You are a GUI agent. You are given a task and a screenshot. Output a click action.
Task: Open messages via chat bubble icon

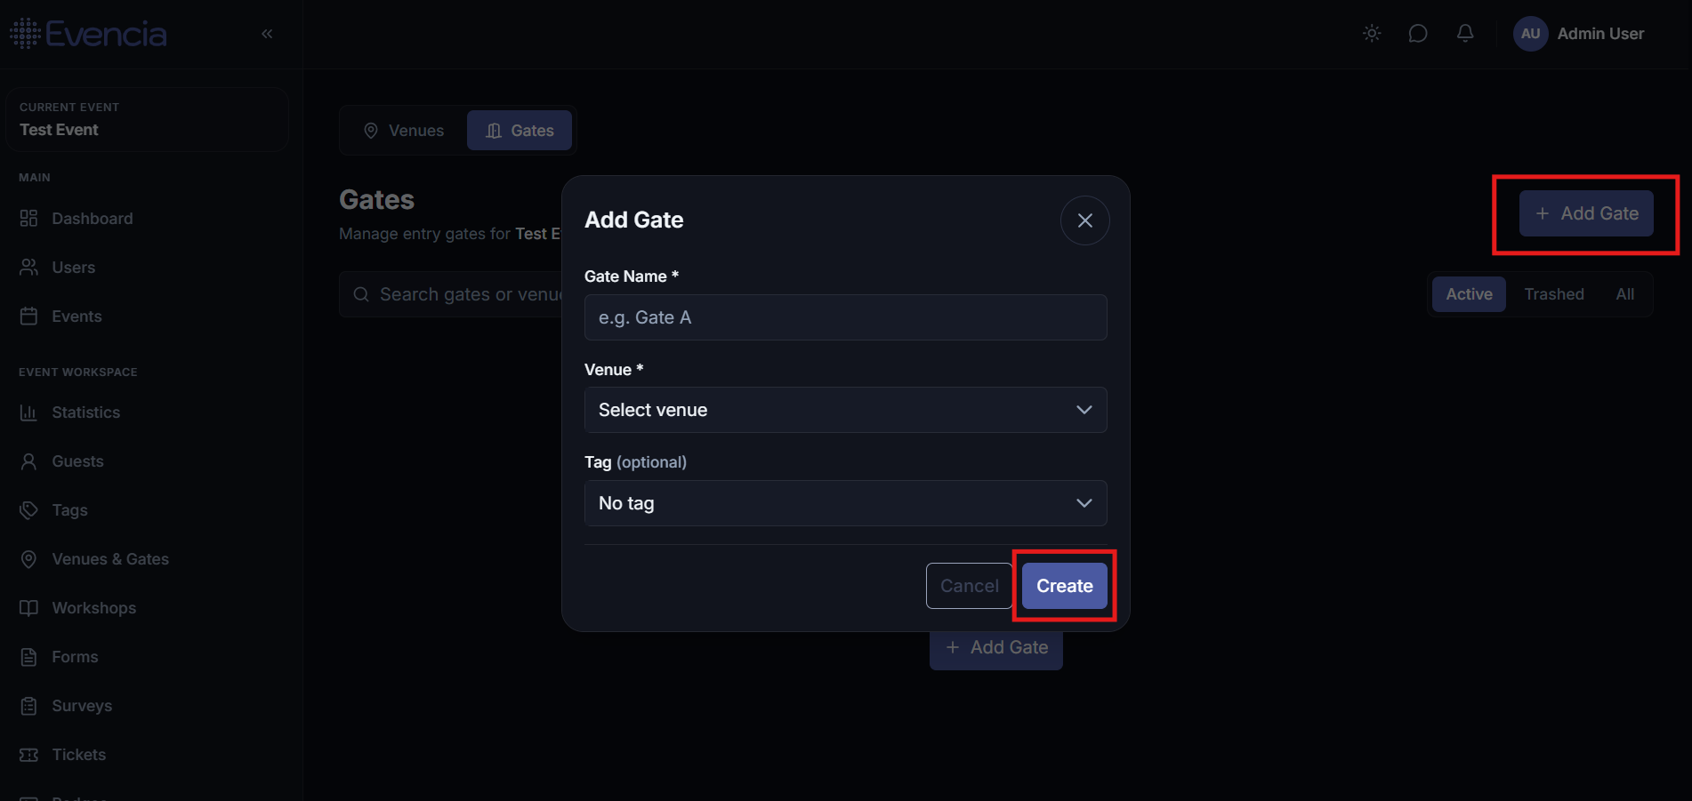1418,34
